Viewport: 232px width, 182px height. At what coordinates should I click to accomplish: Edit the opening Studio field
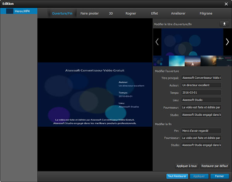pyautogui.click(x=201, y=115)
